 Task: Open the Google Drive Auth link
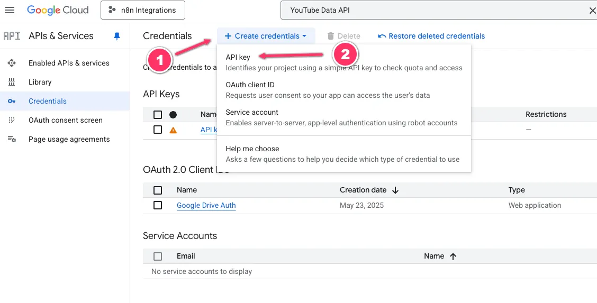pos(206,205)
